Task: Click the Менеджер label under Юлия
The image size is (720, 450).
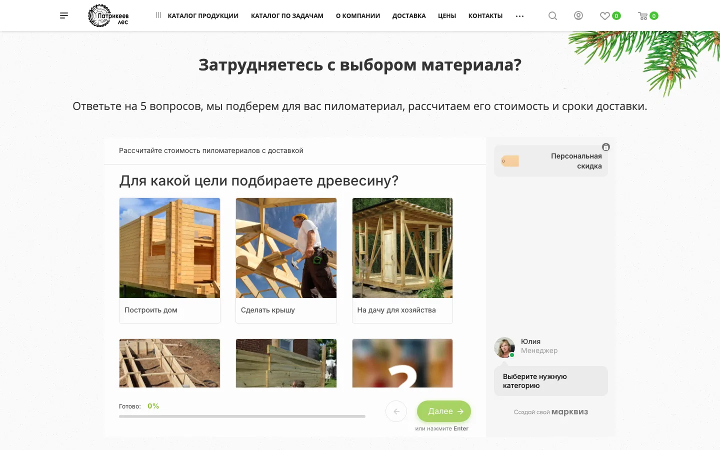Action: 539,350
